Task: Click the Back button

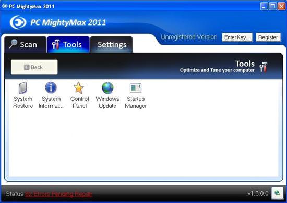Action: click(x=34, y=67)
